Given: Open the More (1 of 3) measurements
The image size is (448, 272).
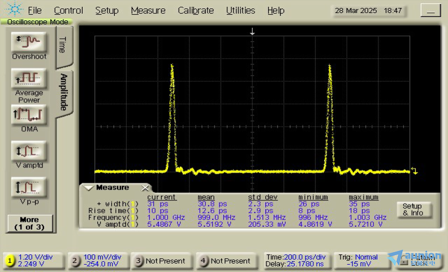Looking at the screenshot, I should click(29, 223).
